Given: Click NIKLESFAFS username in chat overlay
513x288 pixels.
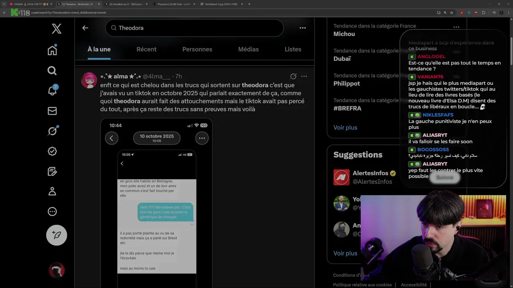Looking at the screenshot, I should click(438, 115).
